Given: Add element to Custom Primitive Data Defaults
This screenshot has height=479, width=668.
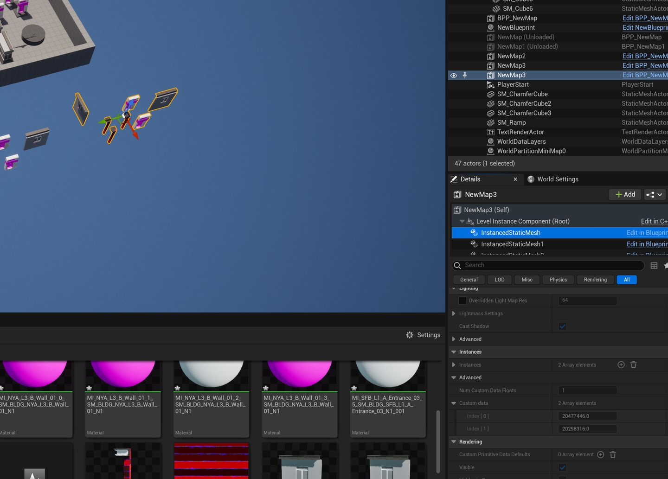Looking at the screenshot, I should click(x=600, y=454).
